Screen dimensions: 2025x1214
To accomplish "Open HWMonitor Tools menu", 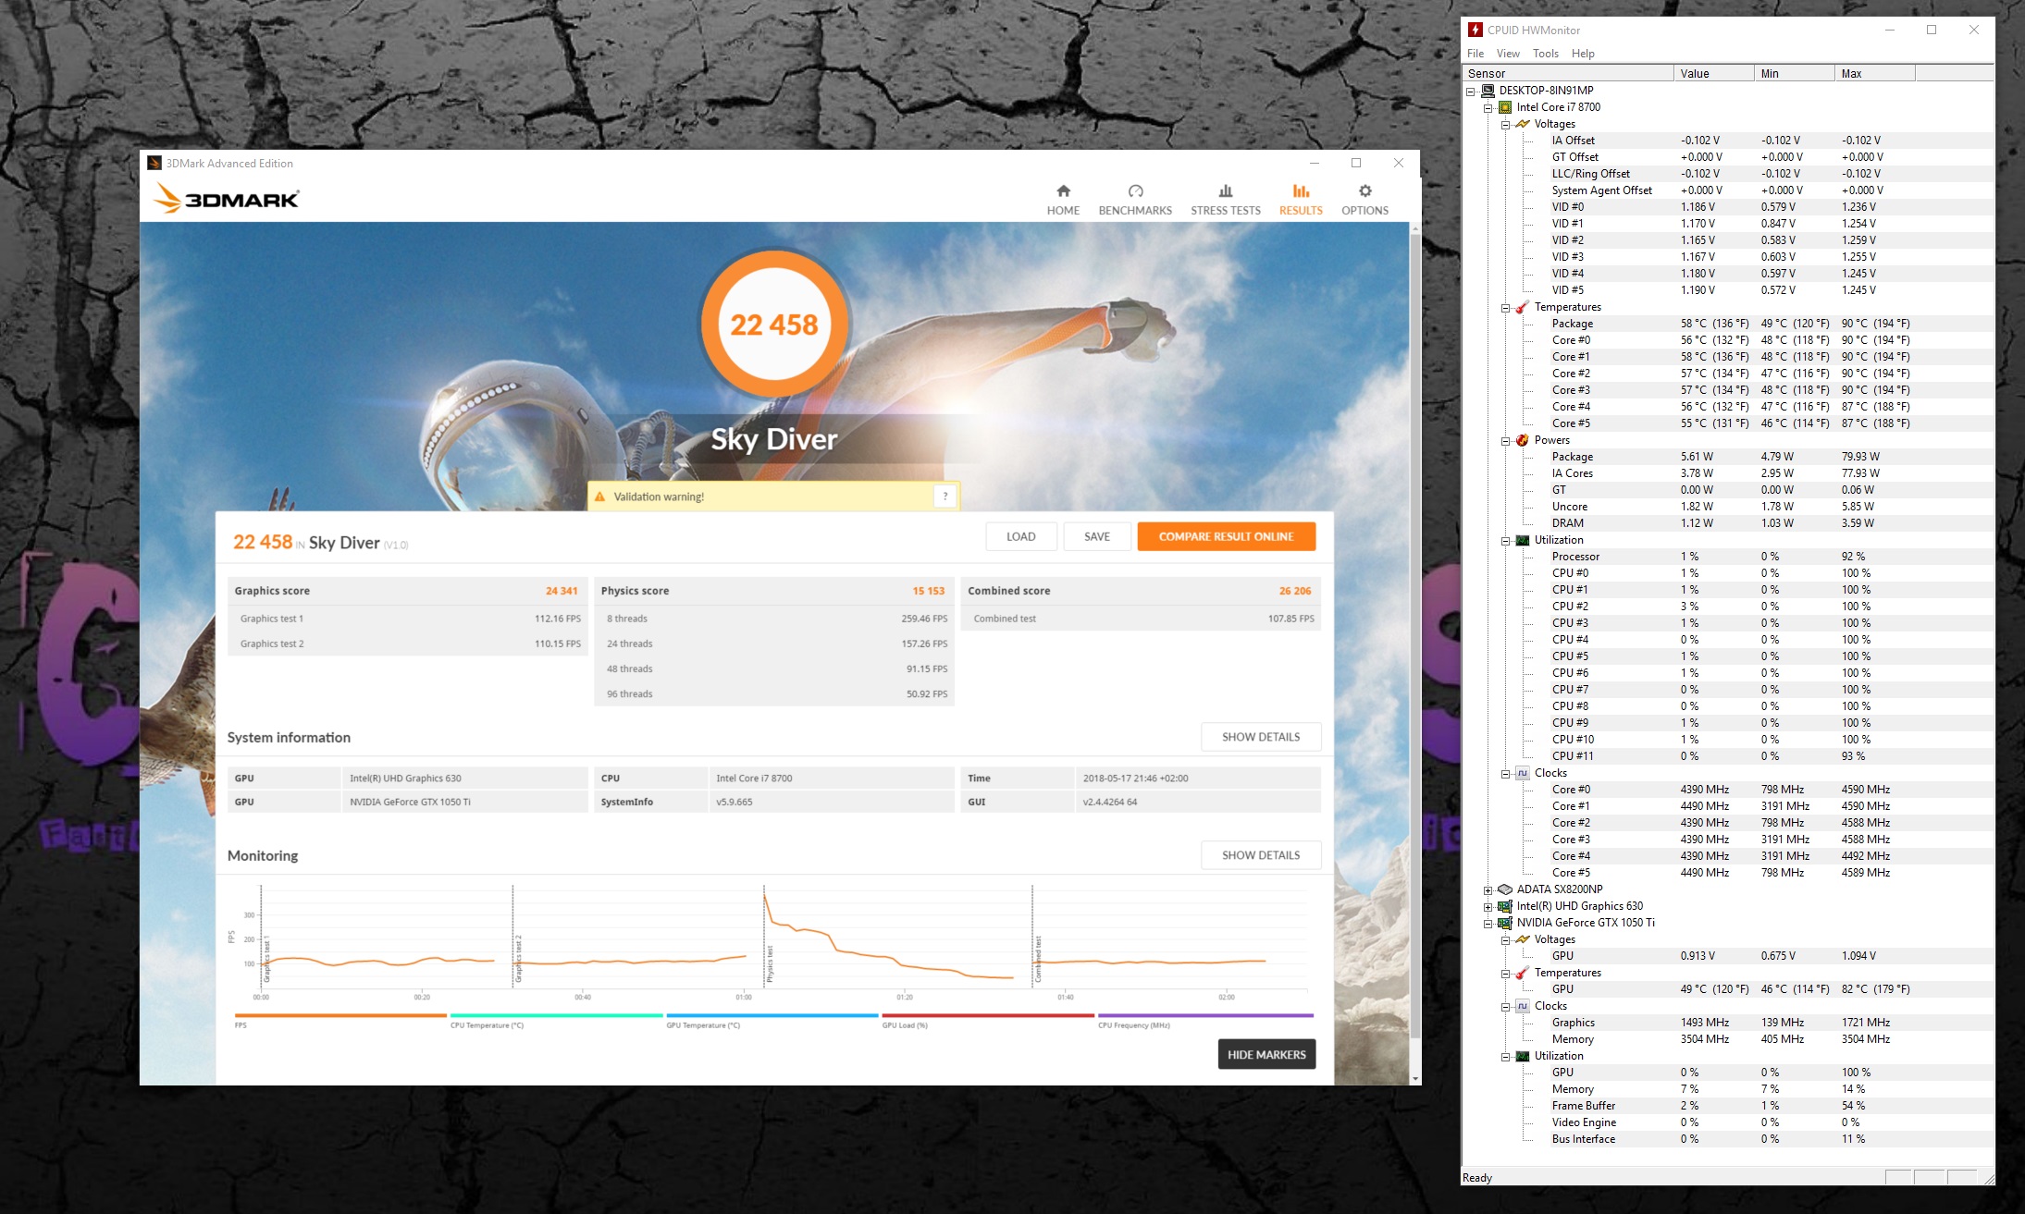I will click(1545, 54).
